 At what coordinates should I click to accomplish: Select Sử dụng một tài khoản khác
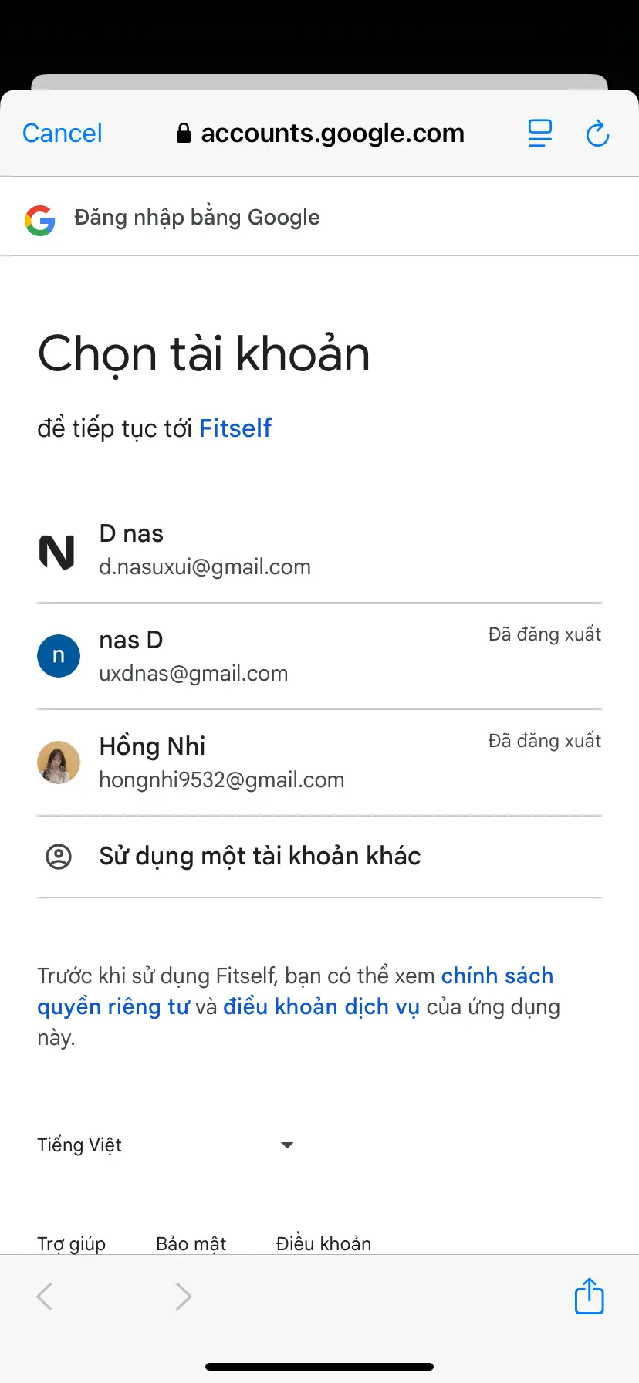tap(319, 857)
